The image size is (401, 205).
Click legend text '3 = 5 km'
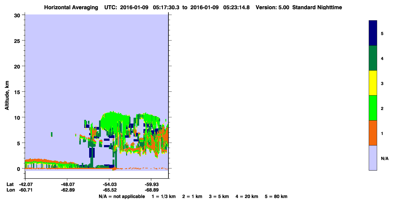(x=219, y=196)
